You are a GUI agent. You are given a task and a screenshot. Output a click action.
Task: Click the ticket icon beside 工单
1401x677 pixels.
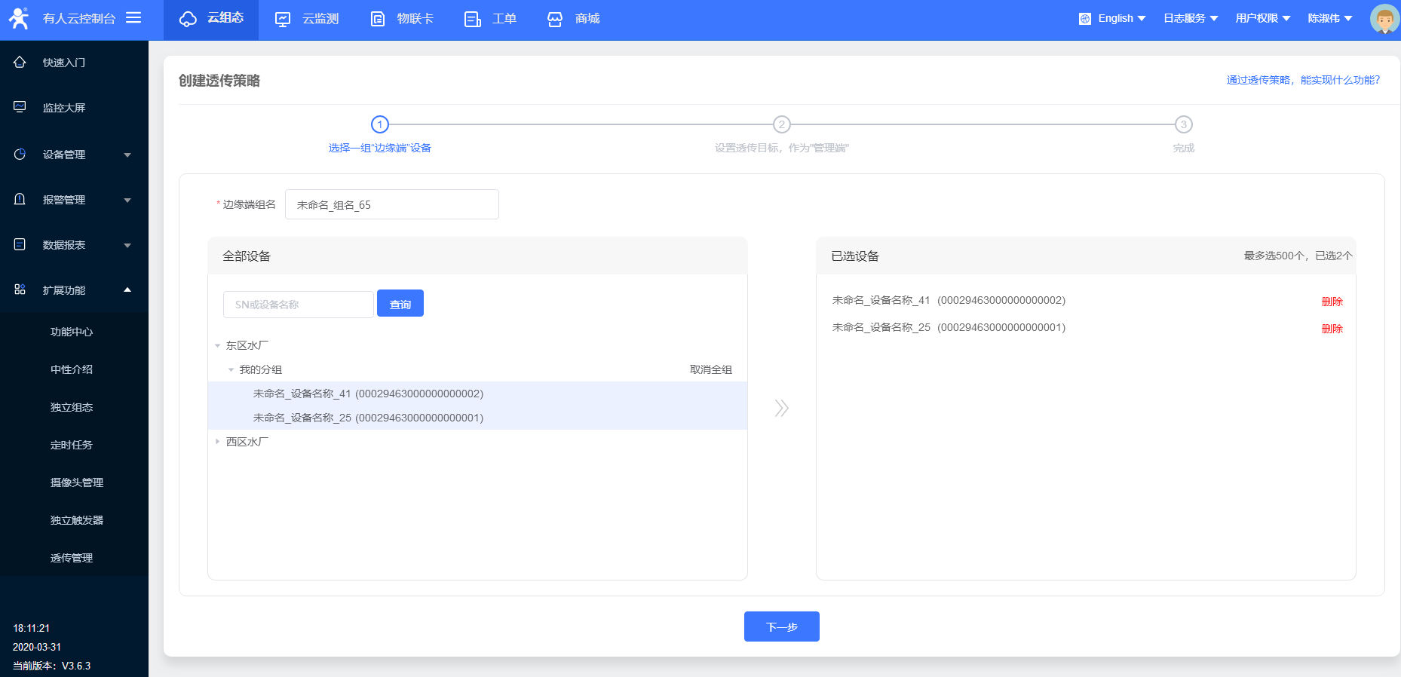point(473,19)
